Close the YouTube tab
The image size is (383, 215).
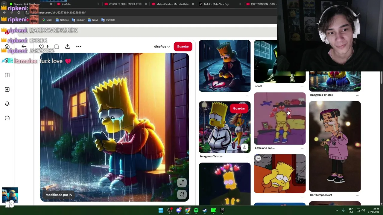(98, 4)
